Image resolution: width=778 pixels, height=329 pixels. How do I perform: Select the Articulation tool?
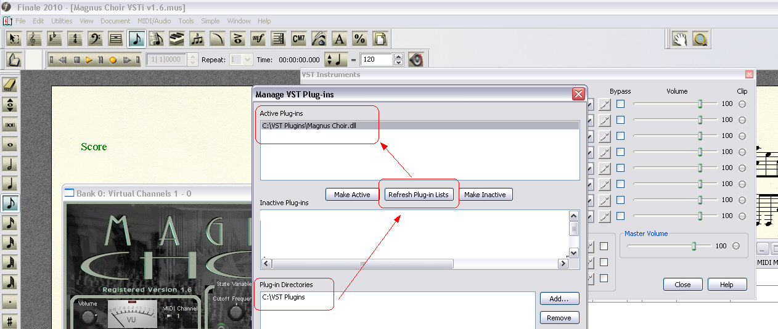(x=238, y=39)
